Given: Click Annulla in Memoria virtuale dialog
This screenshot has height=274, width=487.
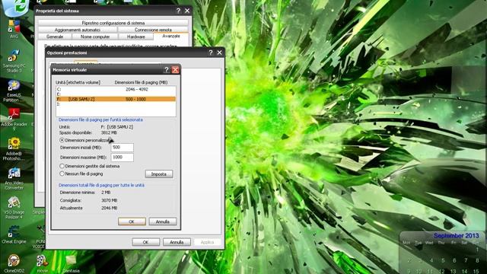Looking at the screenshot, I should pyautogui.click(x=163, y=221).
